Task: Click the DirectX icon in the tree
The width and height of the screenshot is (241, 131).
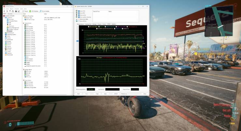Action: tap(6, 45)
